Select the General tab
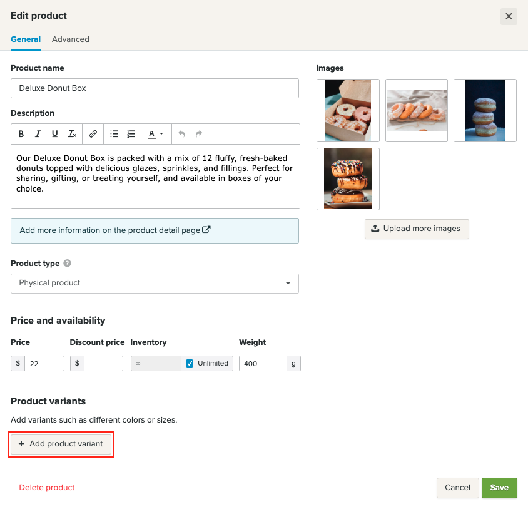Screen dimensions: 528x509 click(x=26, y=39)
